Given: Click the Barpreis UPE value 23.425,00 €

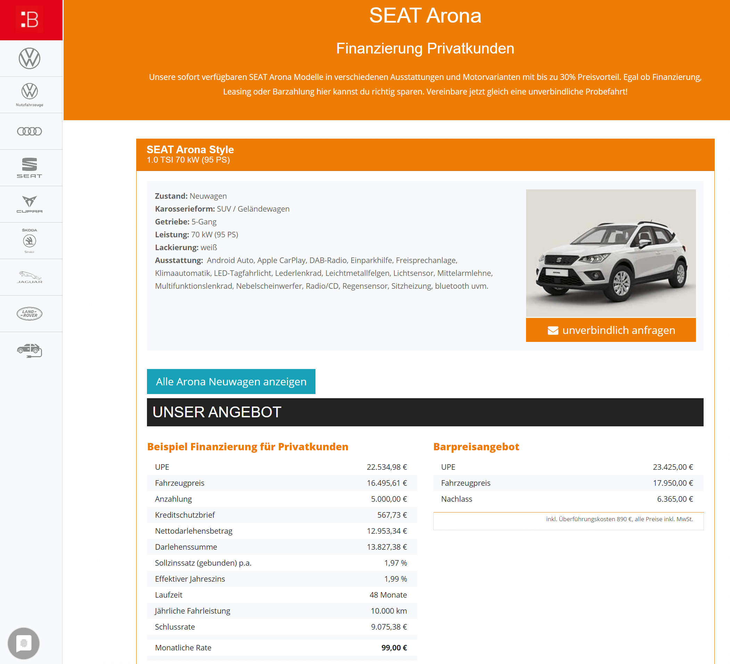Looking at the screenshot, I should (673, 467).
